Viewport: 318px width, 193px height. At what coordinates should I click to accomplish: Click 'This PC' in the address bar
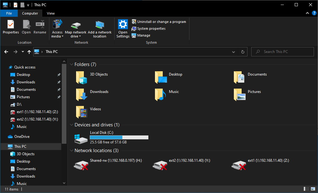tap(52, 52)
